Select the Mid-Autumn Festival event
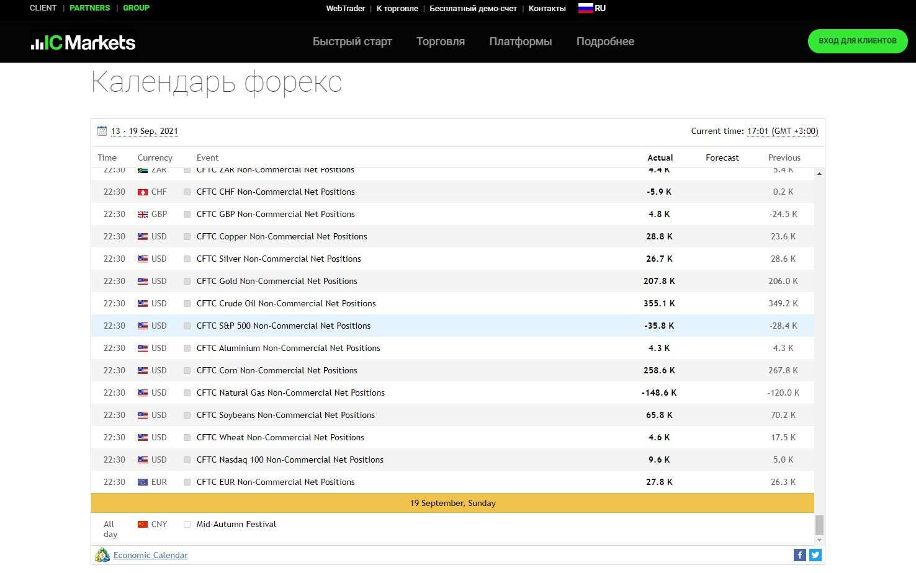 (x=236, y=524)
